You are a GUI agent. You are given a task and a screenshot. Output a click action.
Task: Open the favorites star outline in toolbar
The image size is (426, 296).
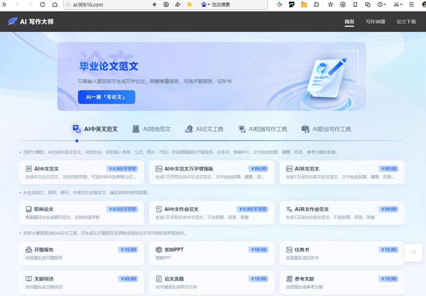(331, 4)
